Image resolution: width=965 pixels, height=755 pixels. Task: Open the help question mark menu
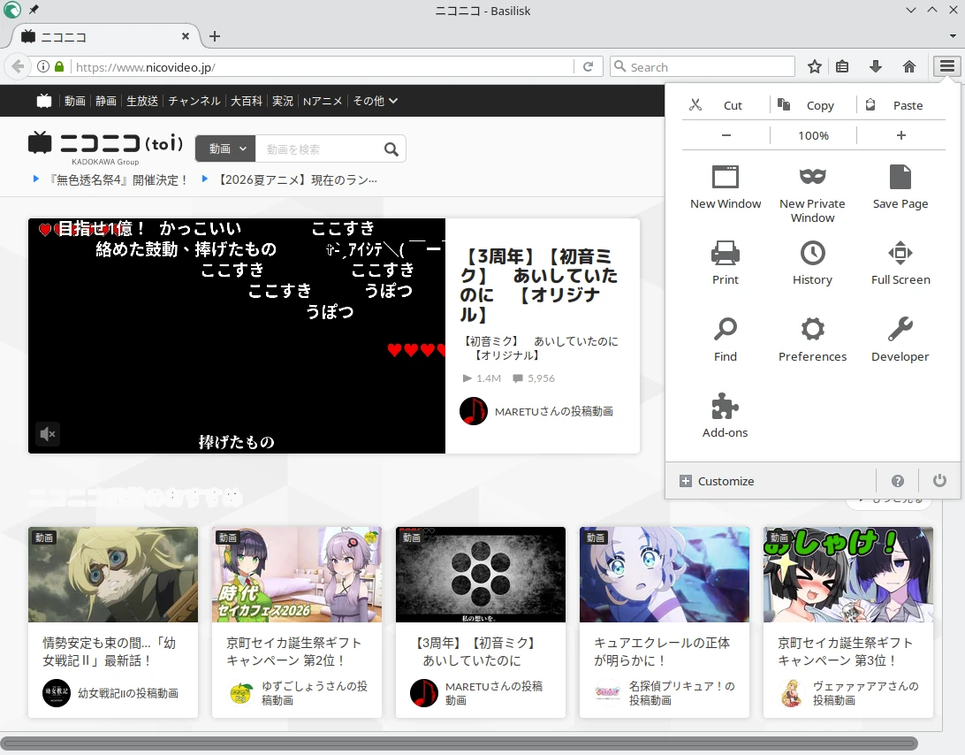click(897, 481)
